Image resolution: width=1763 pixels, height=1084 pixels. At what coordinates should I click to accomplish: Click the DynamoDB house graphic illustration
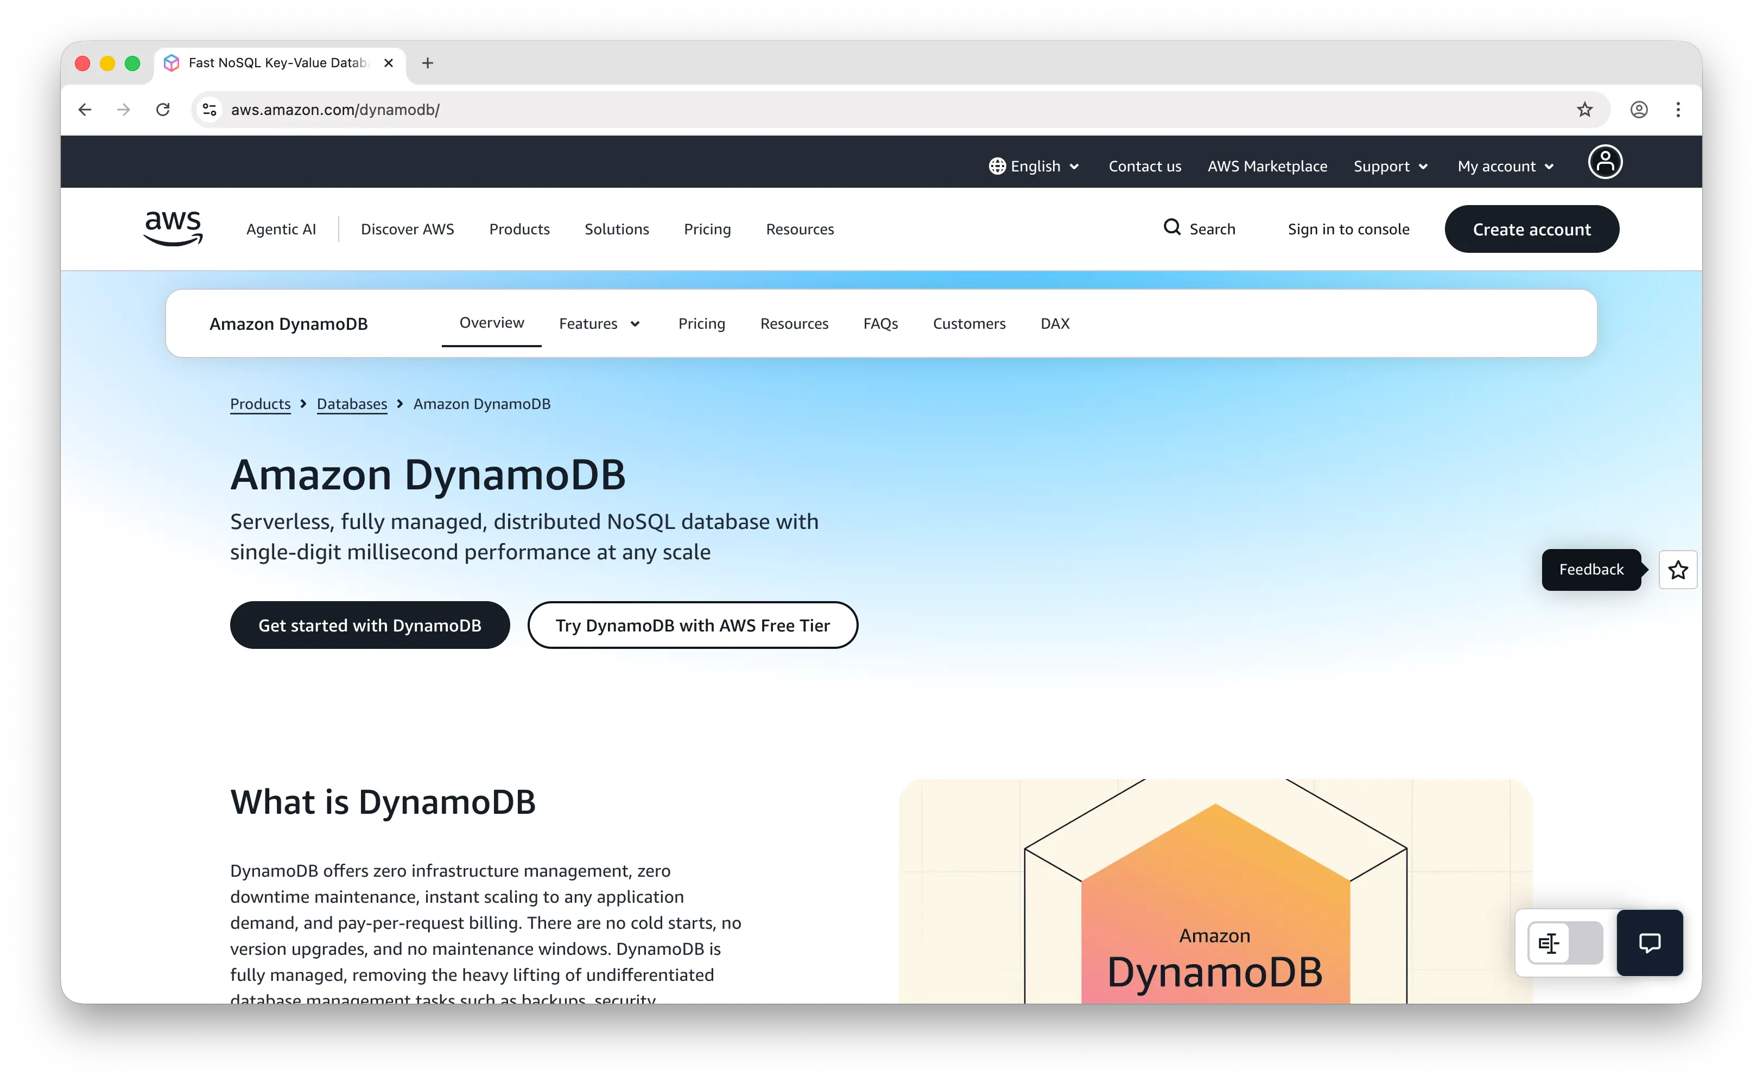coord(1214,896)
